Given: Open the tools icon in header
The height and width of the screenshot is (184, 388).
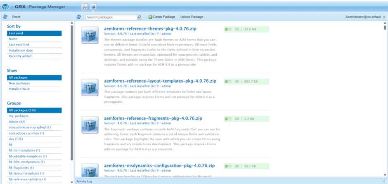Looking at the screenshot, I should 84,7.
